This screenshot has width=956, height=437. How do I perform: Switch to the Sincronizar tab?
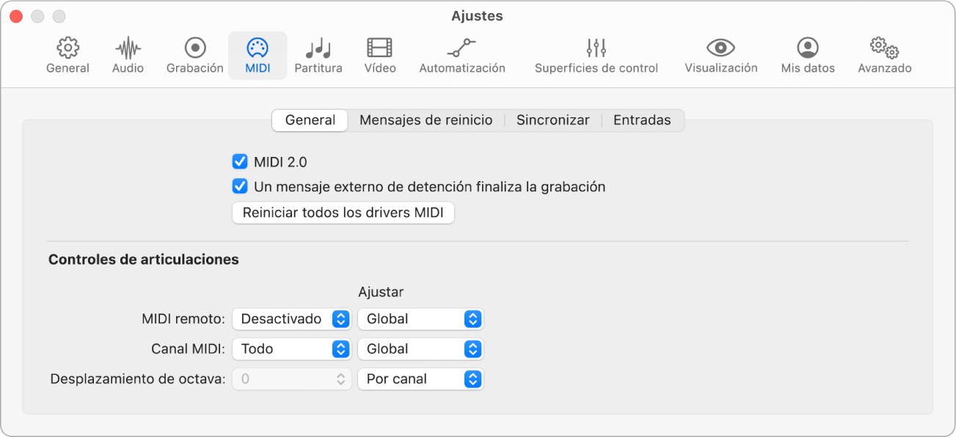tap(552, 120)
